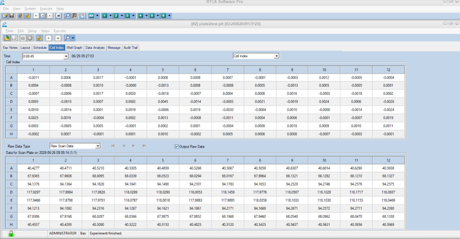Click the magnifier icon in plate toolbar
Screen dimensions: 460x239
[67, 38]
